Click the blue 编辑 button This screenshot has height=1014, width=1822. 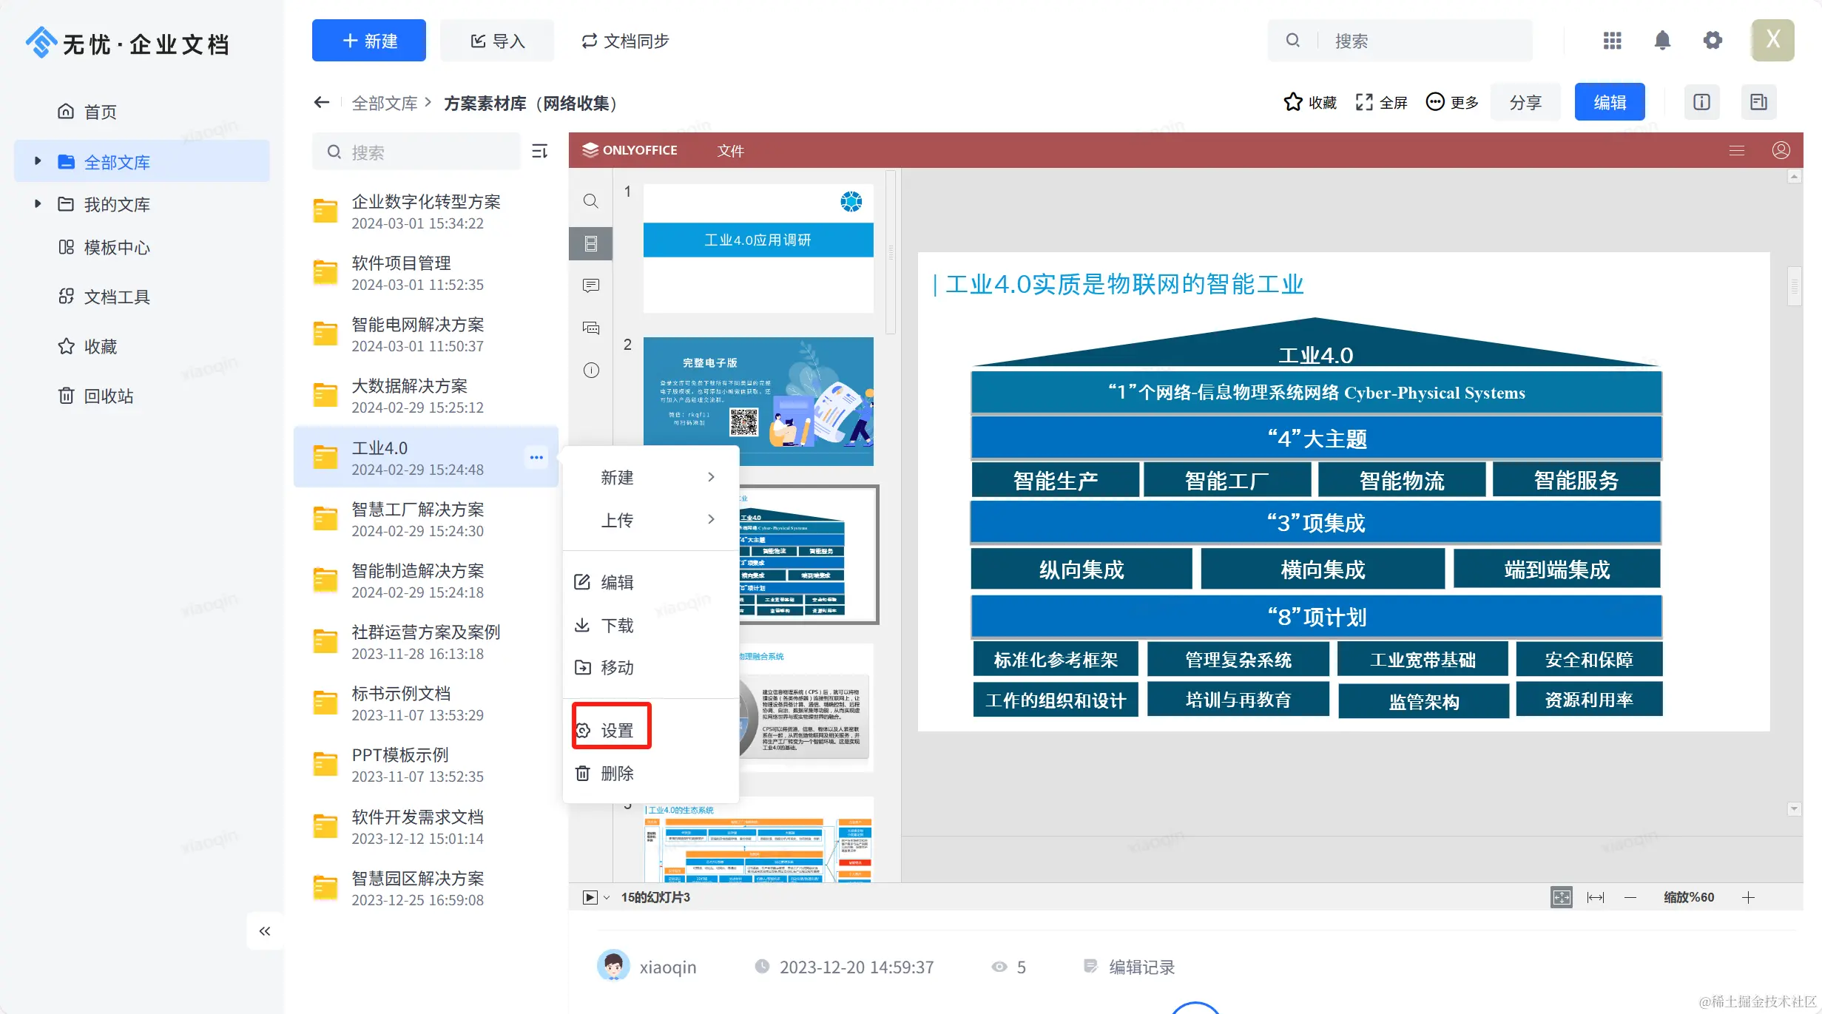tap(1609, 102)
